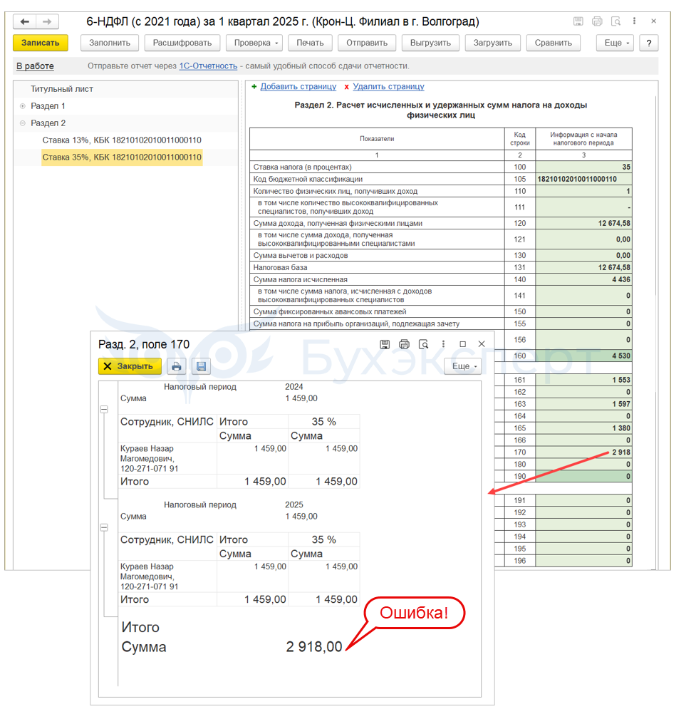Image resolution: width=696 pixels, height=709 pixels.
Task: Click tax rate field, line 100
Action: [584, 167]
